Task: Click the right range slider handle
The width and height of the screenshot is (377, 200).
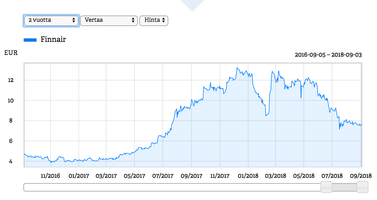Action: coord(362,187)
